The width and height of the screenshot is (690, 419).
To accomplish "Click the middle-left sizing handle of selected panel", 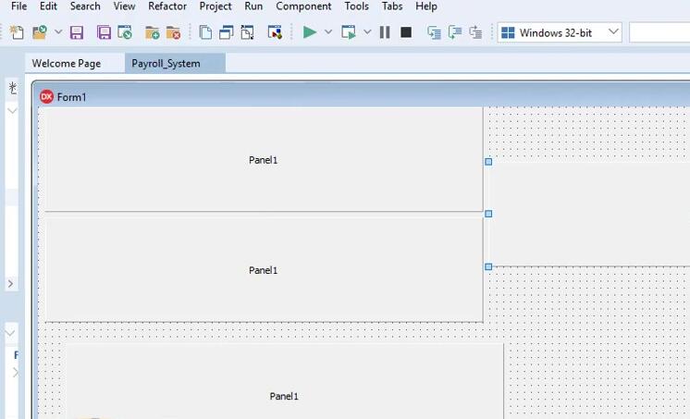I will [x=488, y=214].
